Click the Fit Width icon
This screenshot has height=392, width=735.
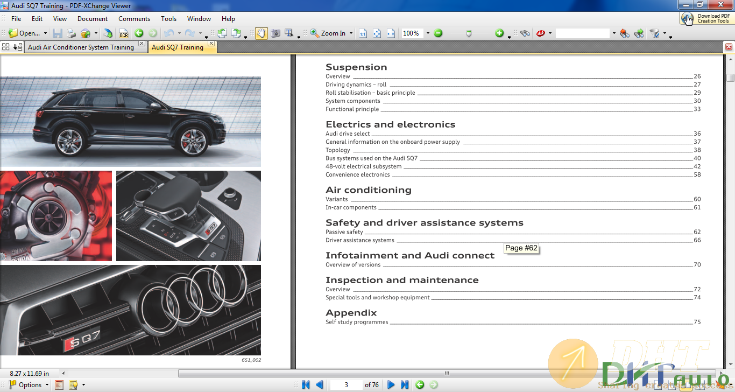(391, 33)
